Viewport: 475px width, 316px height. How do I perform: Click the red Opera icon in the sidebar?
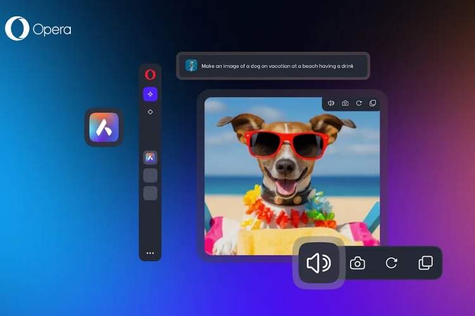150,75
